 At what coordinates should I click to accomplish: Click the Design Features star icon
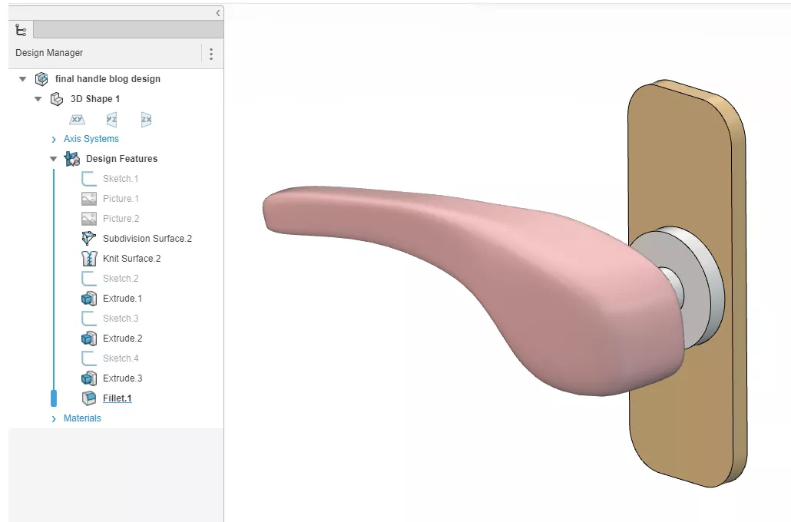coord(71,158)
